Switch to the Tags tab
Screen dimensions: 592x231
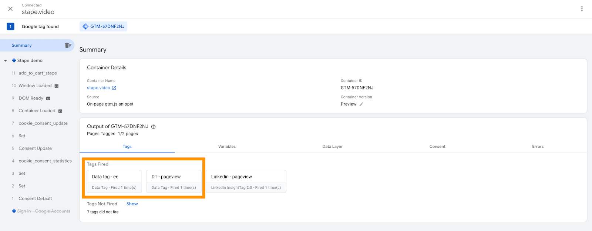point(127,147)
